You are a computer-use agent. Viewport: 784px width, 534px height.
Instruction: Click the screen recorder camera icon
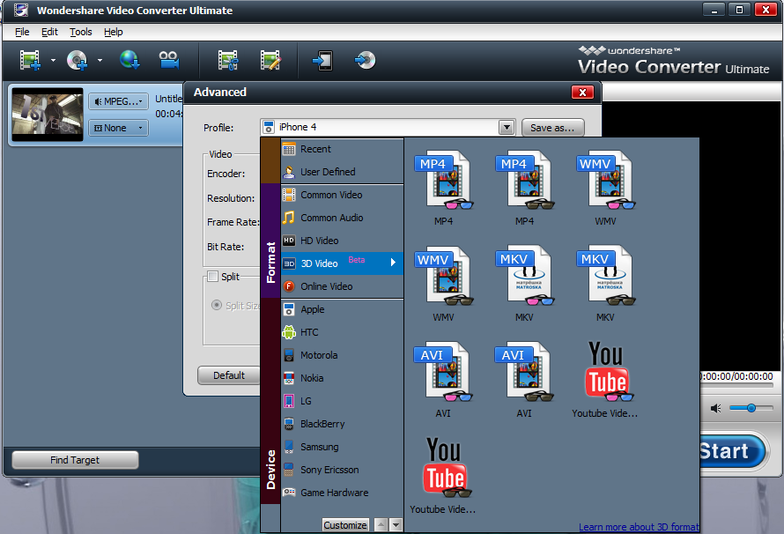point(168,60)
